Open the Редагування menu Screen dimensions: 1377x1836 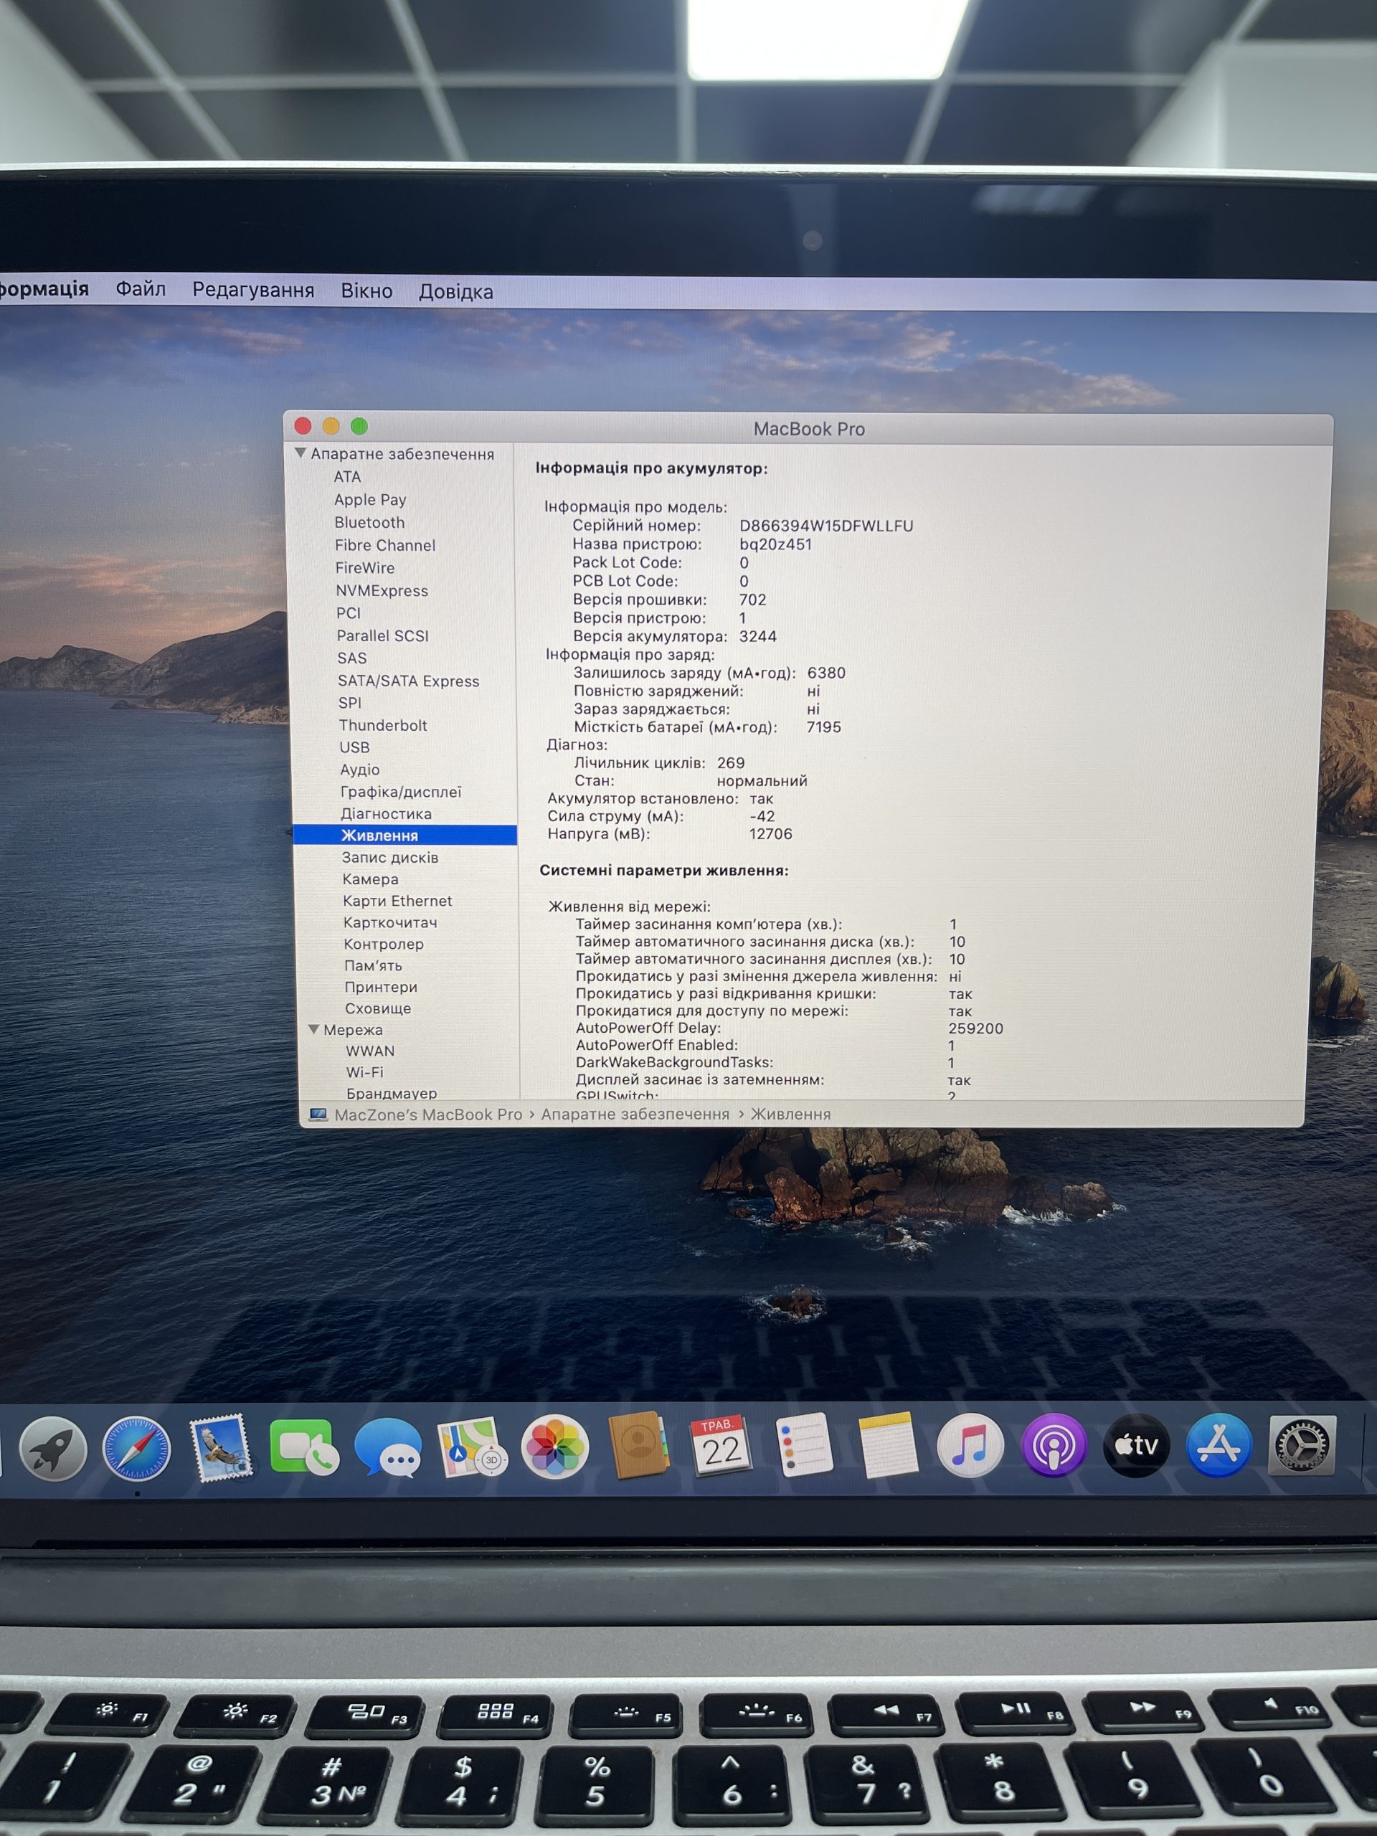[253, 290]
